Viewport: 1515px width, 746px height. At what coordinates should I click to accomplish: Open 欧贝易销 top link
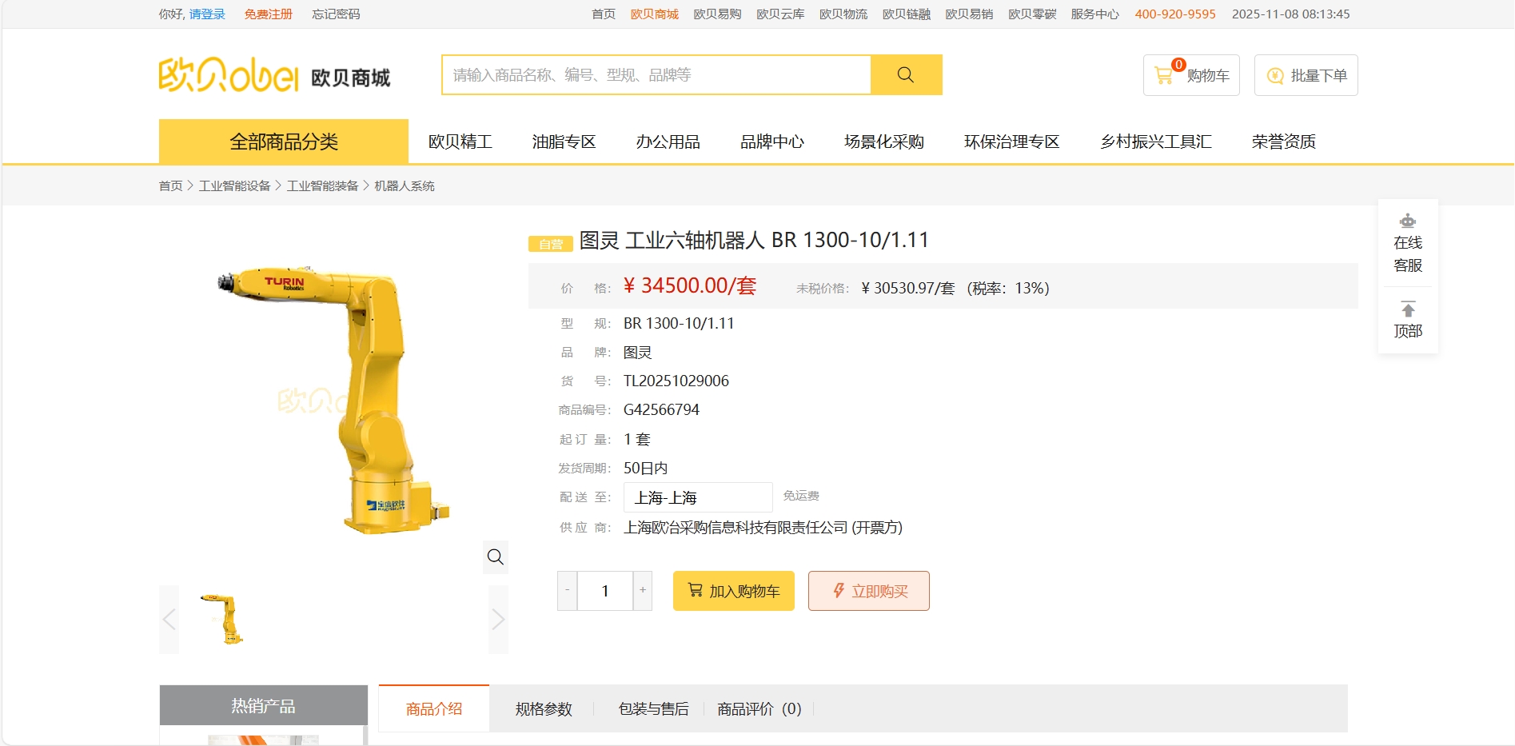(969, 14)
